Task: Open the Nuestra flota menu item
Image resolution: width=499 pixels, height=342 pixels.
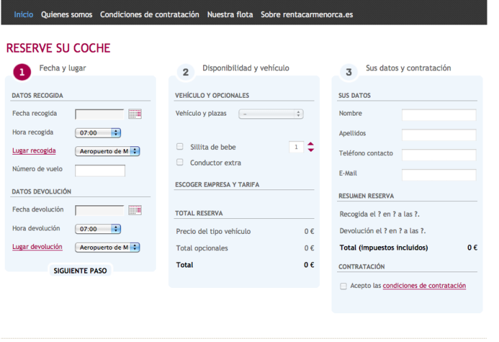Action: pyautogui.click(x=230, y=14)
